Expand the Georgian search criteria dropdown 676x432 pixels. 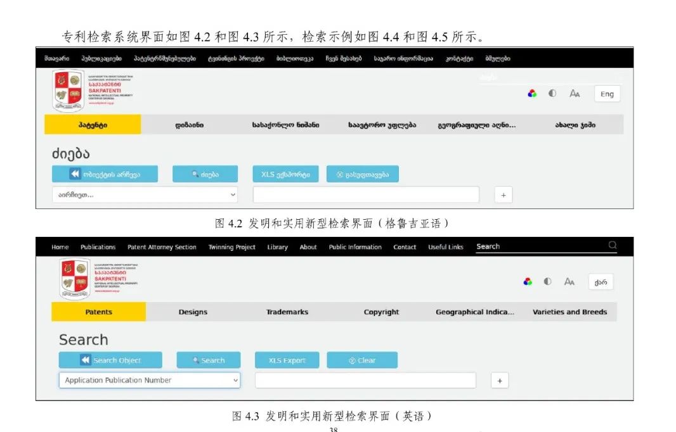pyautogui.click(x=145, y=195)
